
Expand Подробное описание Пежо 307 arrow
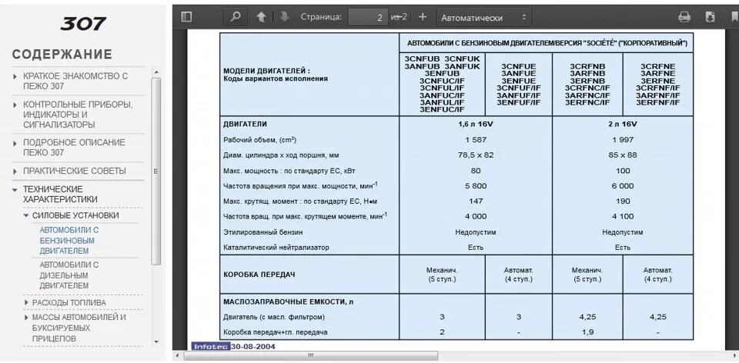click(15, 142)
